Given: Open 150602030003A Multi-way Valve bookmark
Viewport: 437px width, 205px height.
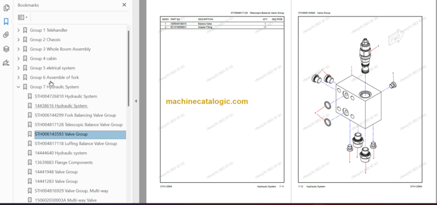Looking at the screenshot, I should [65, 200].
